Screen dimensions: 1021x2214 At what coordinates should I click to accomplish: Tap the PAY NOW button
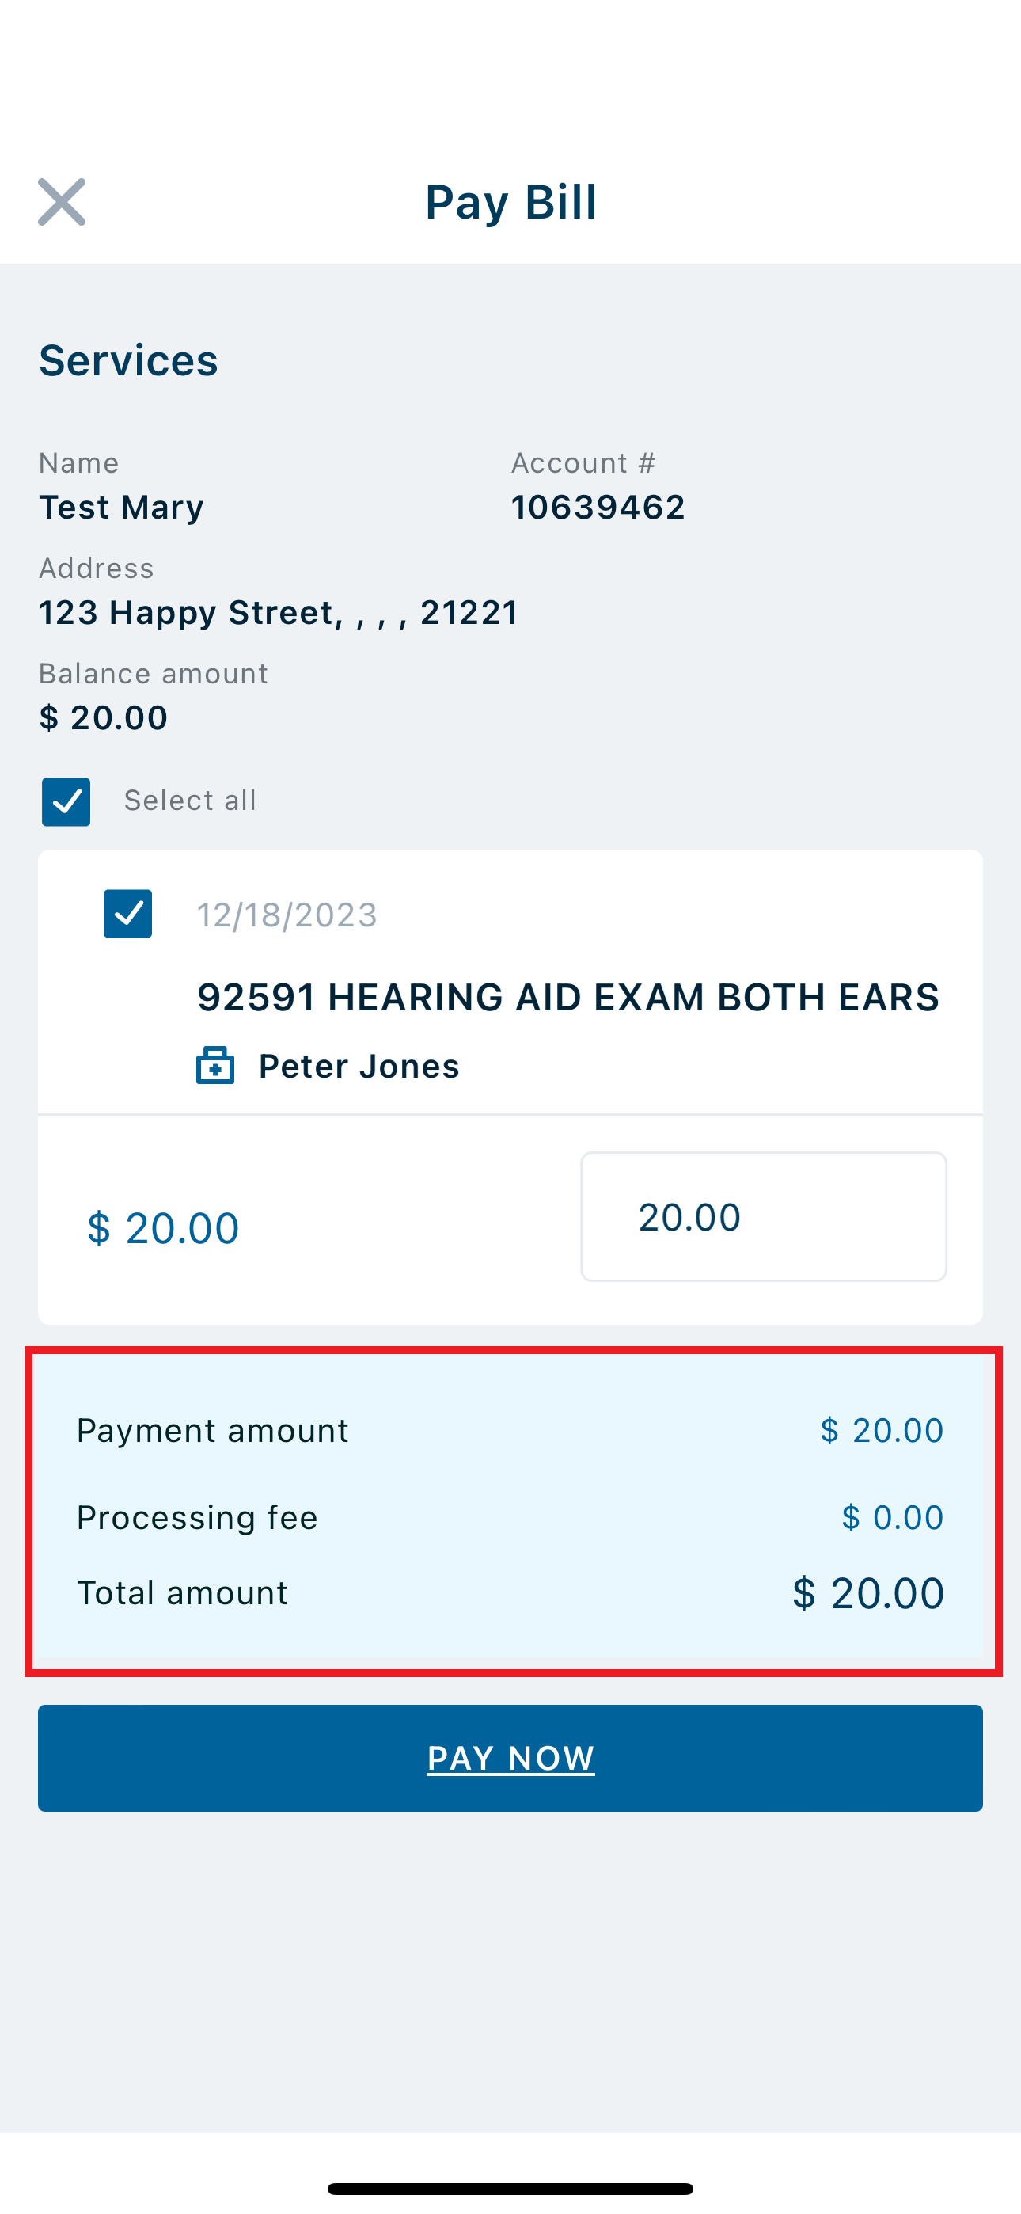tap(511, 1759)
